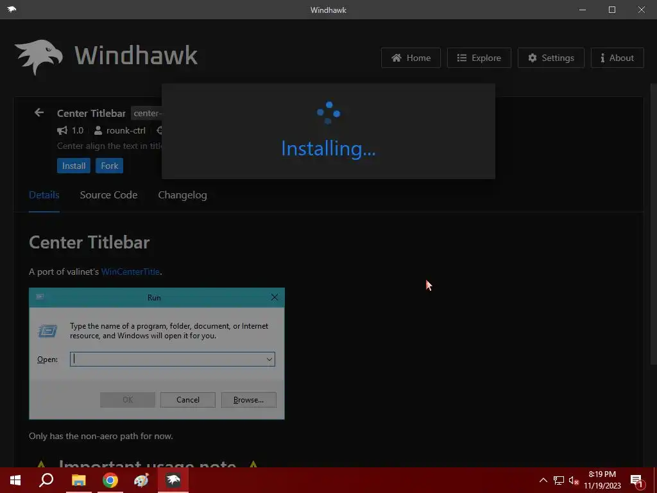Open the Explore page
Viewport: 657px width, 493px height.
(x=479, y=58)
